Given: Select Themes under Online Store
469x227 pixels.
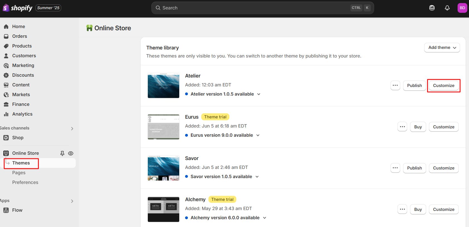Looking at the screenshot, I should coord(21,163).
